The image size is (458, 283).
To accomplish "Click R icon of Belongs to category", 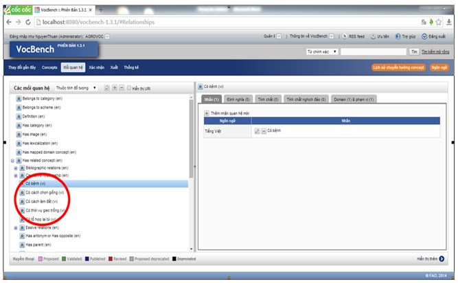I will click(x=19, y=99).
